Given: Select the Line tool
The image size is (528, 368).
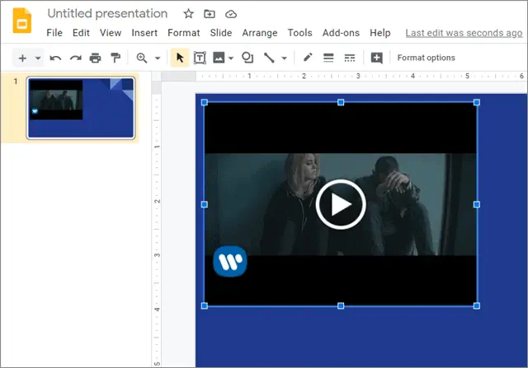Looking at the screenshot, I should pyautogui.click(x=269, y=58).
